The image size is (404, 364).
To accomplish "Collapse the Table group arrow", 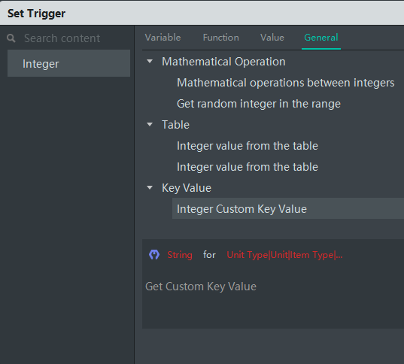I will [150, 125].
